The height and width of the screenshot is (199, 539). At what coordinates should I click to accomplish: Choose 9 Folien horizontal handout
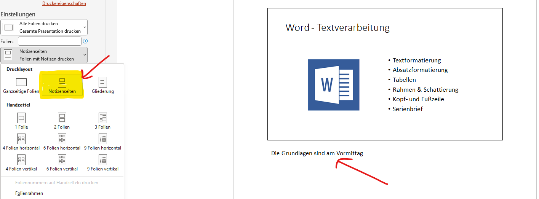click(x=103, y=139)
